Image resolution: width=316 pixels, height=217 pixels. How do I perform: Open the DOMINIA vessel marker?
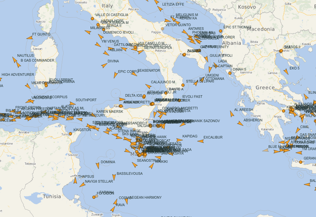(98, 165)
